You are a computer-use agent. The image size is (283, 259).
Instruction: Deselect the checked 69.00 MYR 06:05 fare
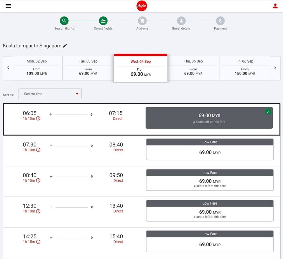(209, 118)
